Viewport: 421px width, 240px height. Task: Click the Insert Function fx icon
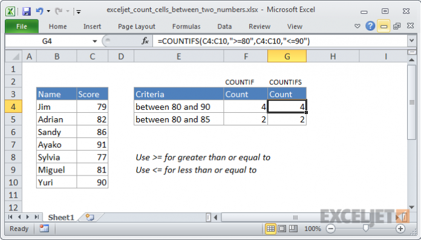tap(145, 41)
